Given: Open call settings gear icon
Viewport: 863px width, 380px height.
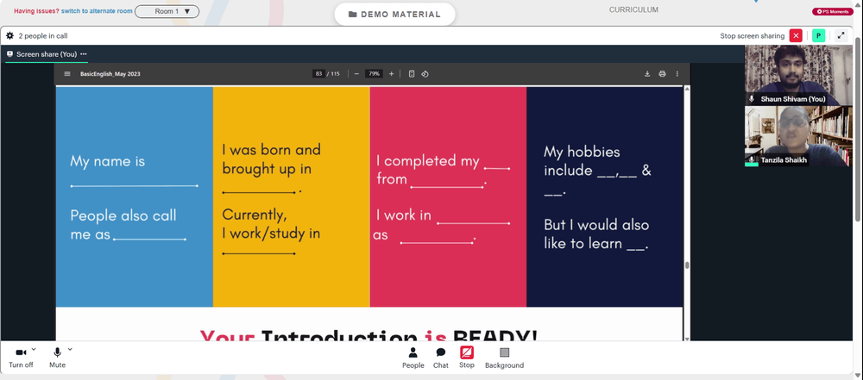Looking at the screenshot, I should coord(9,35).
